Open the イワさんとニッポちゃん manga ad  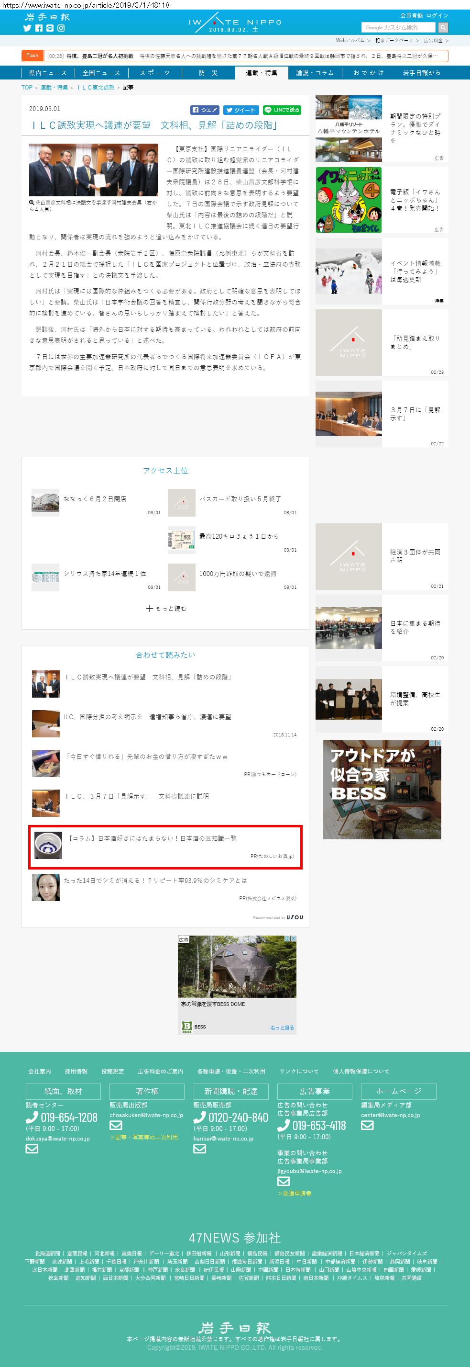tap(382, 200)
